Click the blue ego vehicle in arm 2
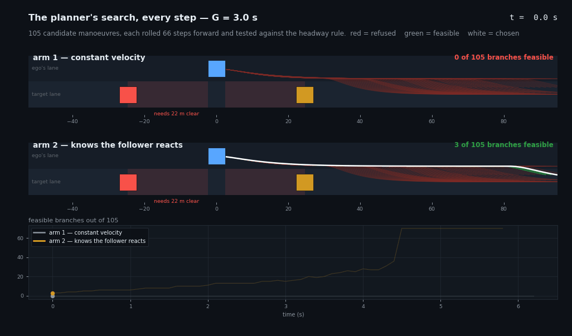The image size is (572, 336). tap(217, 157)
